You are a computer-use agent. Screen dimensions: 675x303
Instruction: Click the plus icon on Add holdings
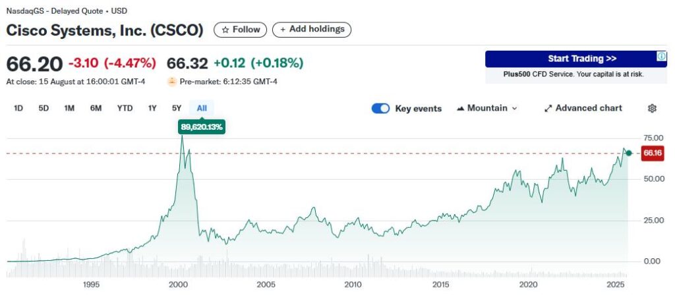(283, 30)
